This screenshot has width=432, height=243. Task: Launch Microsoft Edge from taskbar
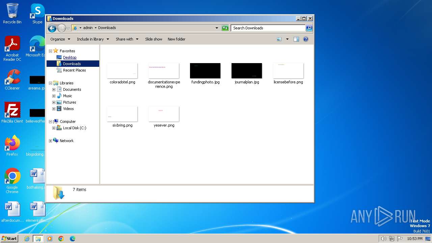pos(72,239)
